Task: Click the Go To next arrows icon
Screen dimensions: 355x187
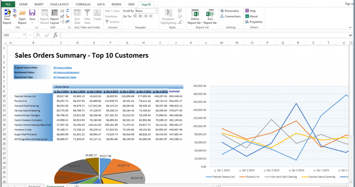Action: pyautogui.click(x=151, y=16)
